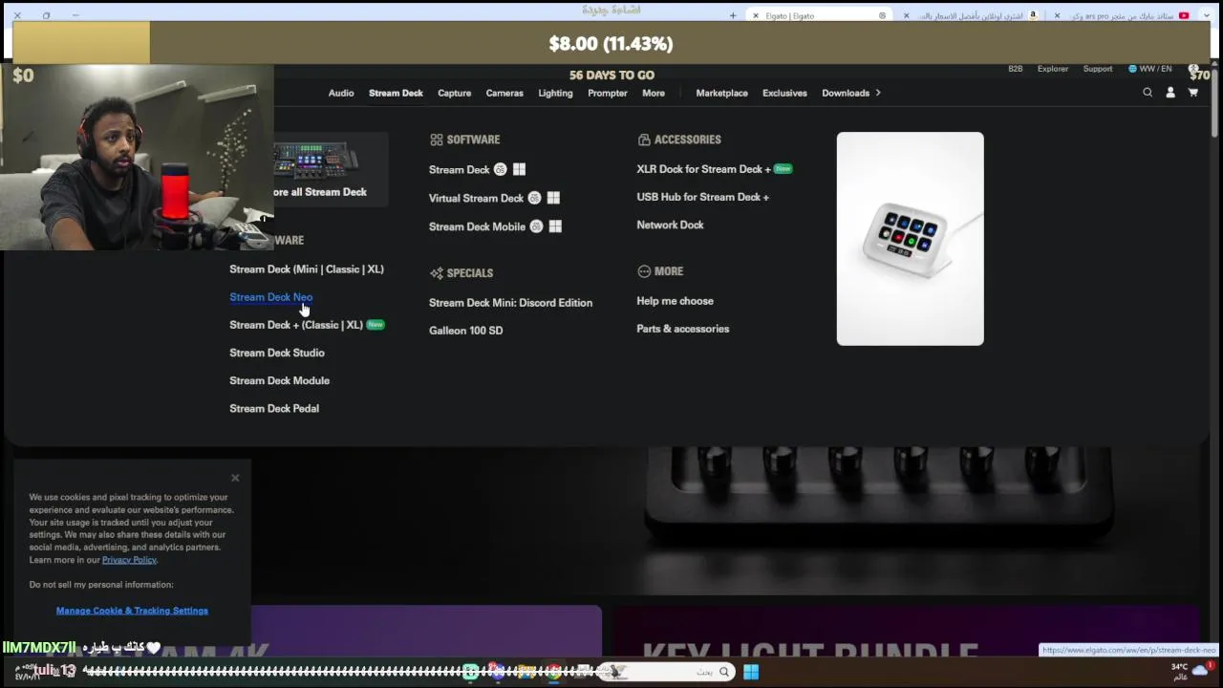Open the Audio menu
This screenshot has height=688, width=1223.
pyautogui.click(x=341, y=93)
